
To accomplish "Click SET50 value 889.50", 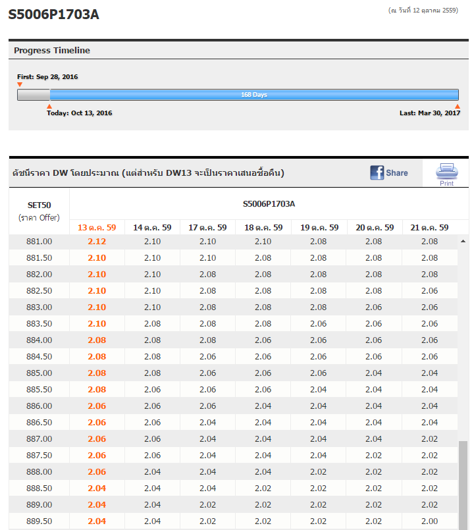I will 39,521.
